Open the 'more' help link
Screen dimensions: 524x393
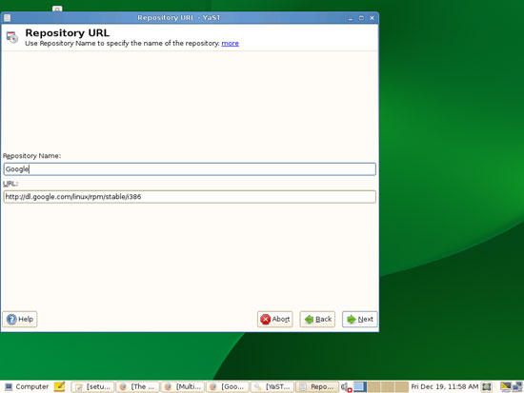[230, 43]
